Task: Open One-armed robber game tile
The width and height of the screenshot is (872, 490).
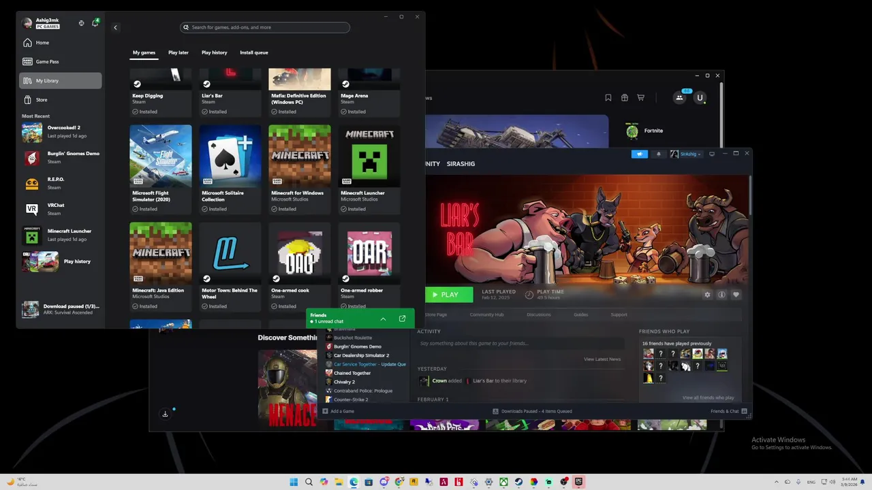Action: coord(369,265)
